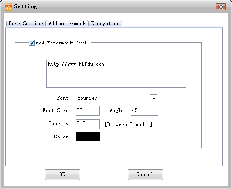232x189 pixels.
Task: Focus the Font Size field showing 35
Action: [87, 111]
